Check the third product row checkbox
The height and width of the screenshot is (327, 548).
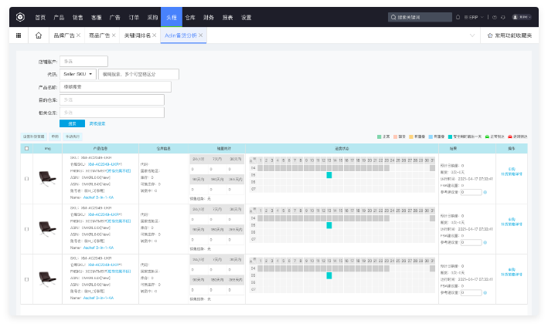pyautogui.click(x=26, y=279)
